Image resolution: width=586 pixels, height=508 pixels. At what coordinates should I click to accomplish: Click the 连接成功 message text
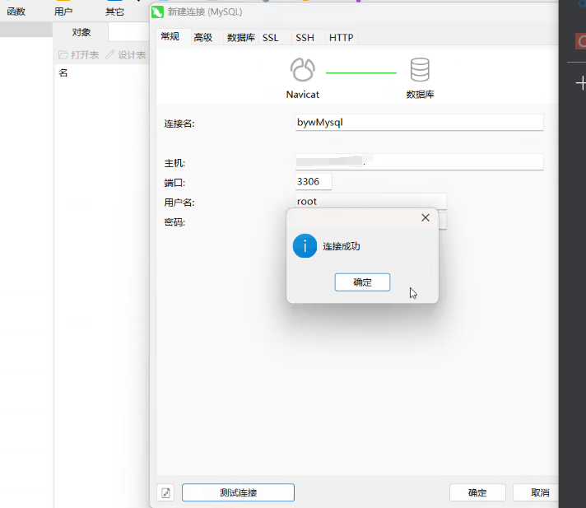[x=342, y=246]
